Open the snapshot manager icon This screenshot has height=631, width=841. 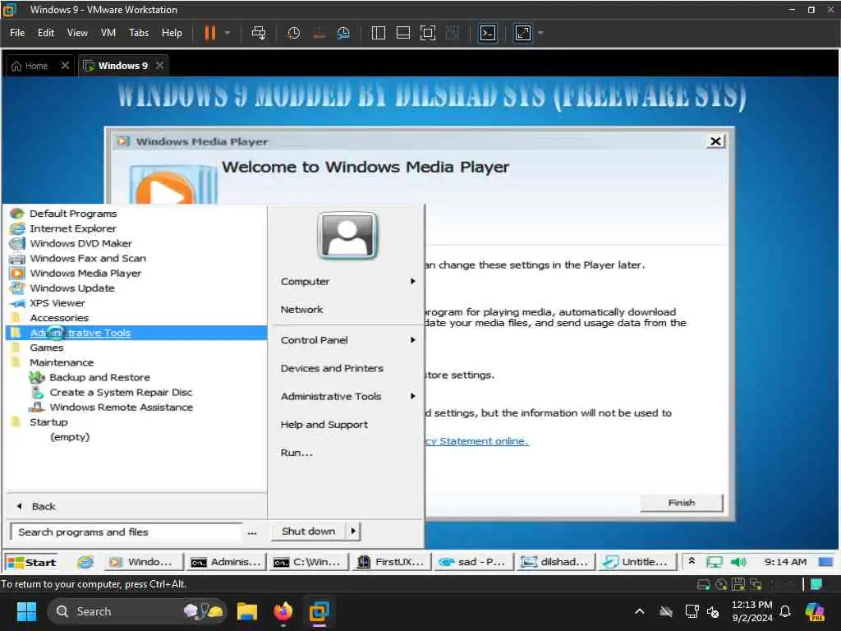tap(343, 33)
